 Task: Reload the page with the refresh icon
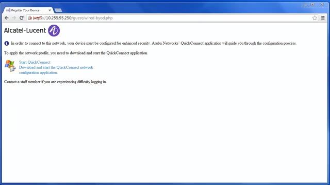(22, 18)
